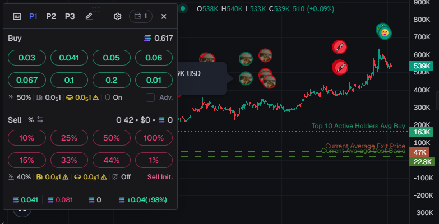439x224 pixels.
Task: Click the +0.04(+98%) PnL value
Action: 143,200
